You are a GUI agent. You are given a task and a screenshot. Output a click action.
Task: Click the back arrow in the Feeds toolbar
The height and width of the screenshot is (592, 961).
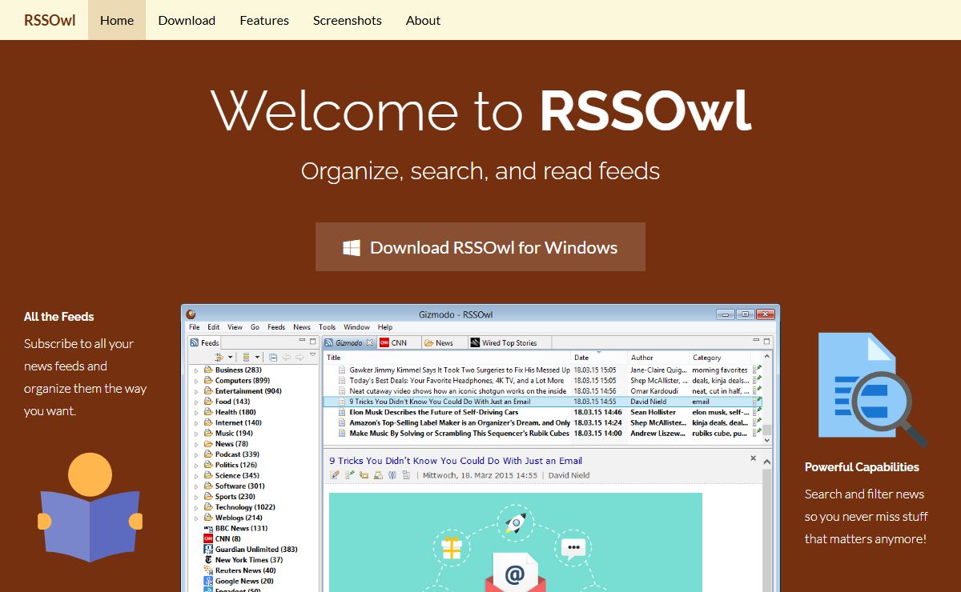click(286, 357)
